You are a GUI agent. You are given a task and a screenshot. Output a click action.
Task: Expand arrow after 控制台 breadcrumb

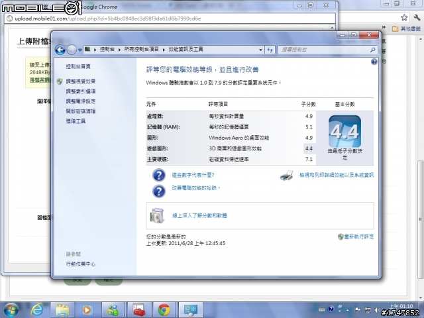click(119, 50)
